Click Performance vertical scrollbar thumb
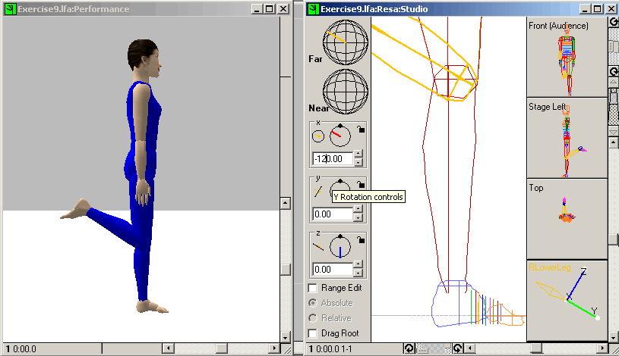Screen dimensions: 619x356 pyautogui.click(x=286, y=270)
